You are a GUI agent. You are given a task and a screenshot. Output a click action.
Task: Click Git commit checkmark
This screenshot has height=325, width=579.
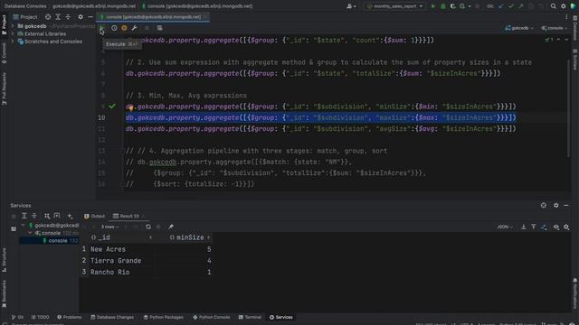511,6
